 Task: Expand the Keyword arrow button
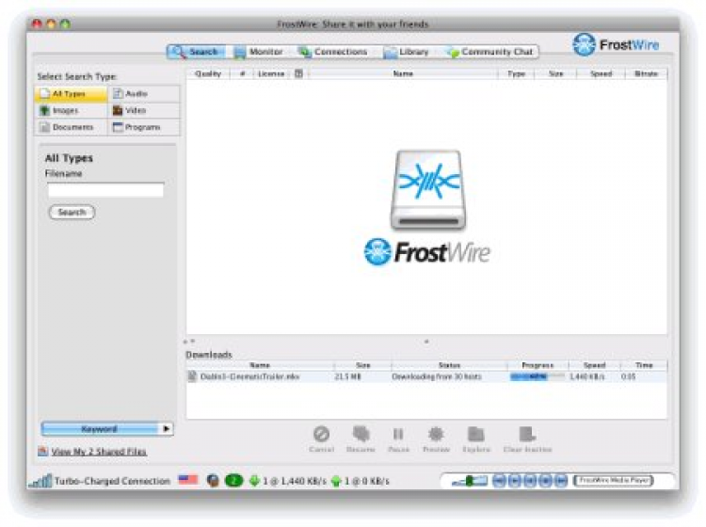click(167, 429)
